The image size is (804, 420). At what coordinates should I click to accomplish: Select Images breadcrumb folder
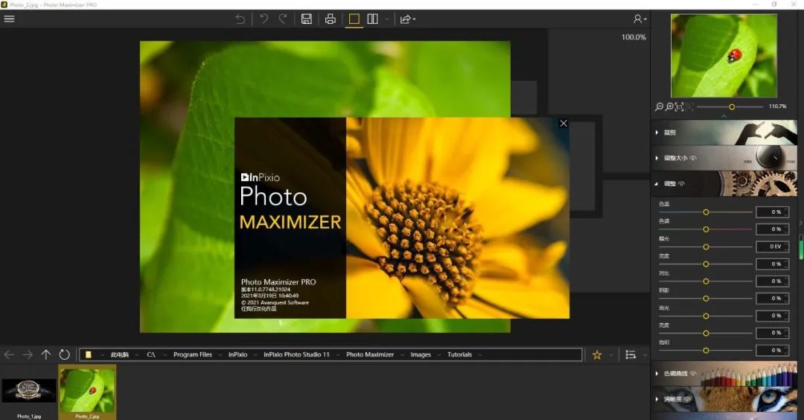[421, 354]
